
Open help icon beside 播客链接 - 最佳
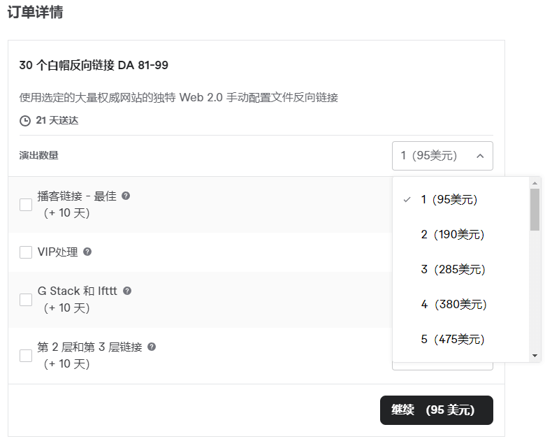126,196
